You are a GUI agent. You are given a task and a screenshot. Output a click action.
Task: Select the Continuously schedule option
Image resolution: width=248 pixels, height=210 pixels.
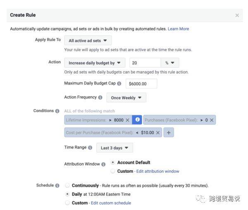coord(68,186)
